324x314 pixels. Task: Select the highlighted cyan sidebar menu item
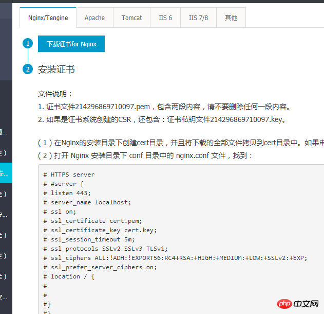[6, 173]
